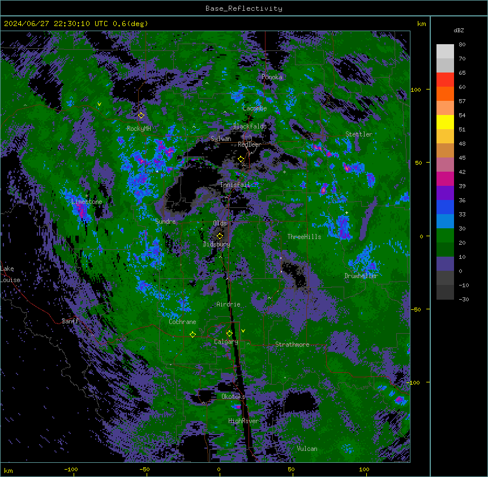Click the Cochrane town label

[182, 322]
